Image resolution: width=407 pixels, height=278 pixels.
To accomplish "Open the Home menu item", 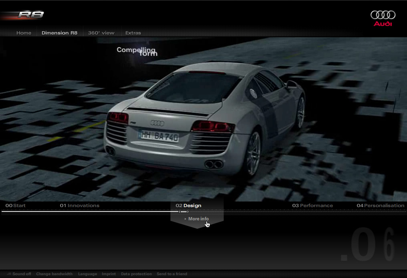I will coord(24,33).
